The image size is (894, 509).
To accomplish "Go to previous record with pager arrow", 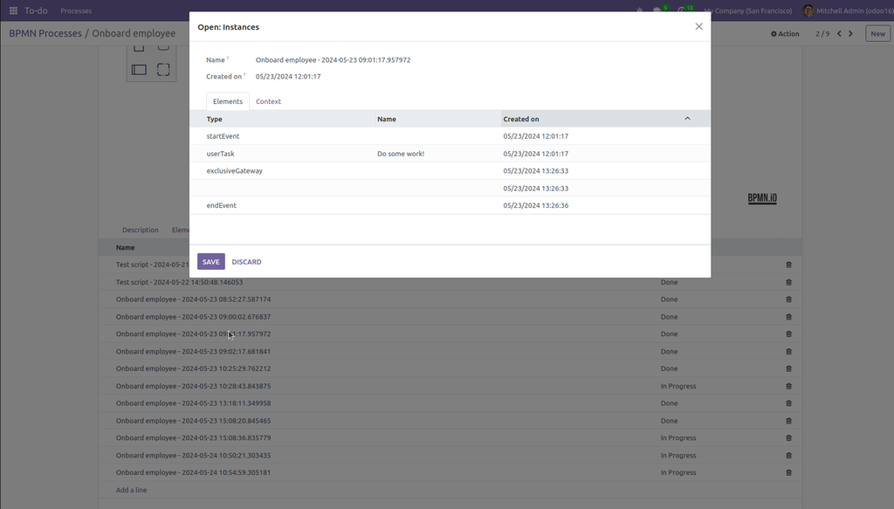I will [839, 34].
